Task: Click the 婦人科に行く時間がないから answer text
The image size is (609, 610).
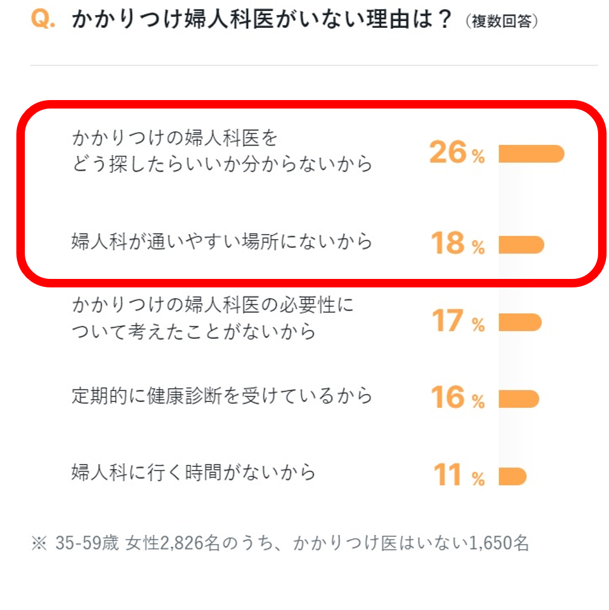Action: (194, 472)
